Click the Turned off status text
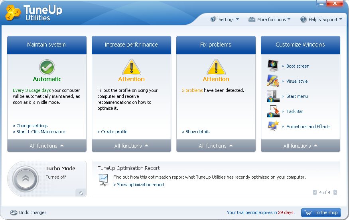This screenshot has width=349, height=220. (x=56, y=177)
